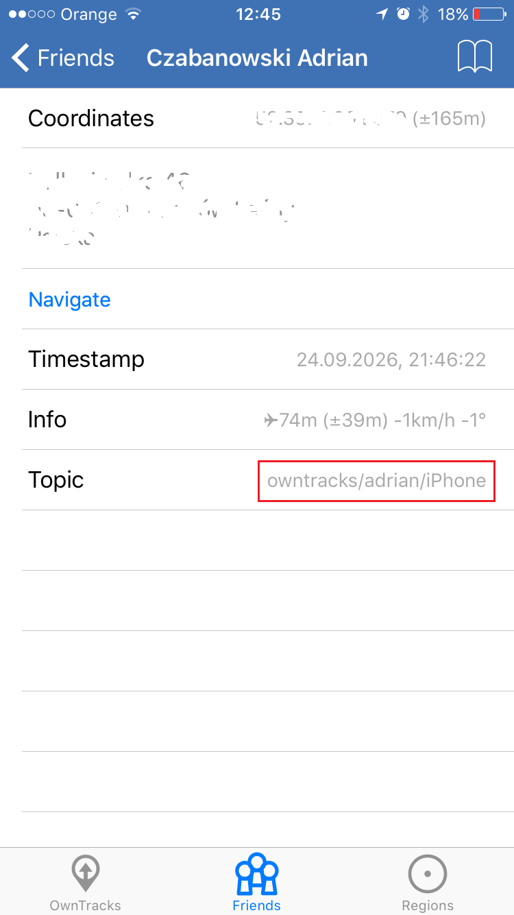The image size is (514, 915).
Task: Tap the Czabanowski Adrian title
Action: pyautogui.click(x=257, y=58)
